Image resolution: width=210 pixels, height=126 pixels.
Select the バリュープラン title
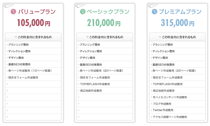(x=37, y=12)
